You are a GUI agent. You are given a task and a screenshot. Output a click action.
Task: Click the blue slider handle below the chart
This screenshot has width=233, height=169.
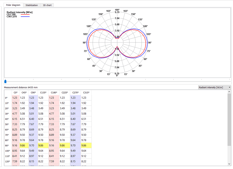(5, 81)
